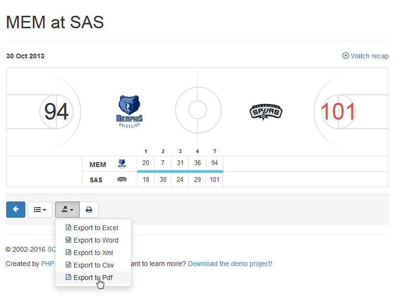This screenshot has width=394, height=300.
Task: Click the printer icon button
Action: 89,210
